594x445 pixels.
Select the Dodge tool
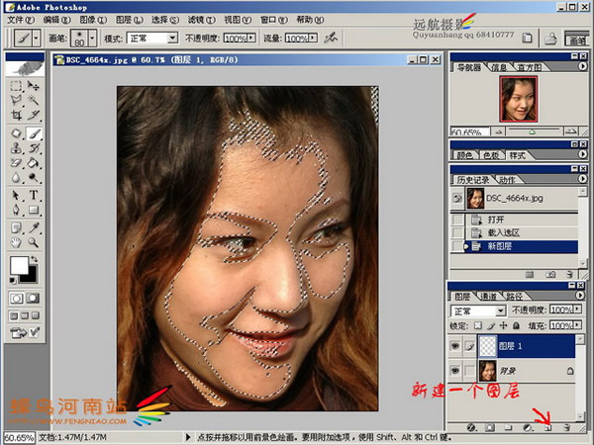[x=34, y=177]
